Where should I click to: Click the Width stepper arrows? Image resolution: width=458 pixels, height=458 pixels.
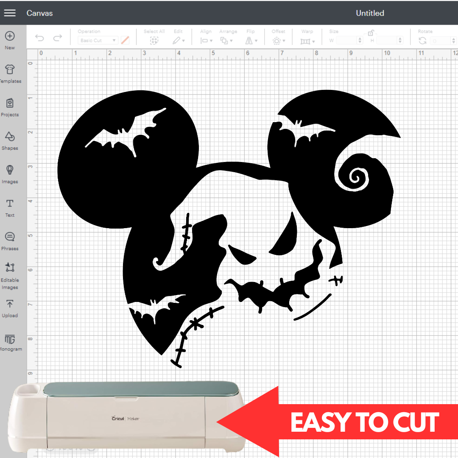pos(360,40)
